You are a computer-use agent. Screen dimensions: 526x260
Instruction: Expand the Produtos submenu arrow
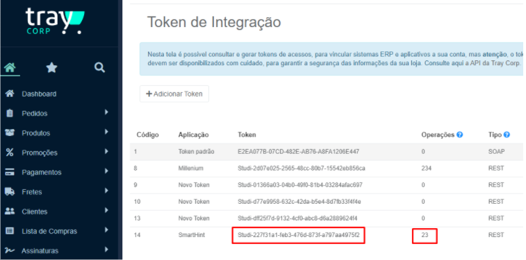(x=107, y=132)
